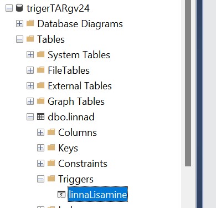Collapse the dbo.linnad table node
The width and height of the screenshot is (216, 208).
30,117
